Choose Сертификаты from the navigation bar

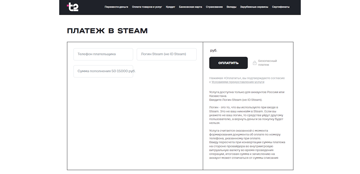click(x=281, y=7)
